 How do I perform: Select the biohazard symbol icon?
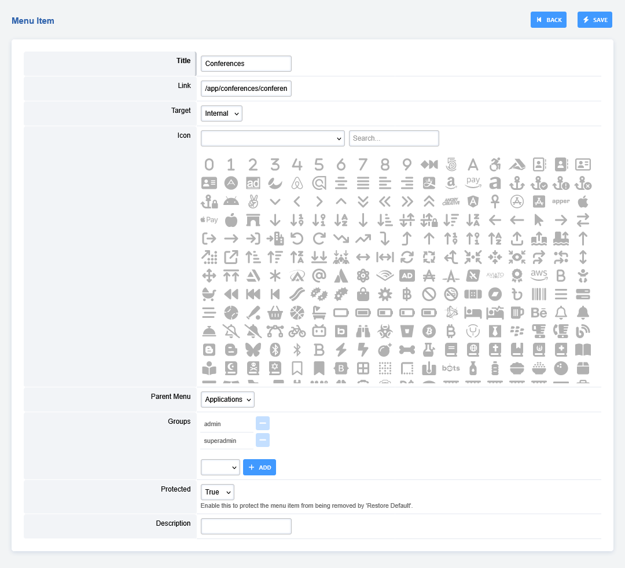coord(385,331)
